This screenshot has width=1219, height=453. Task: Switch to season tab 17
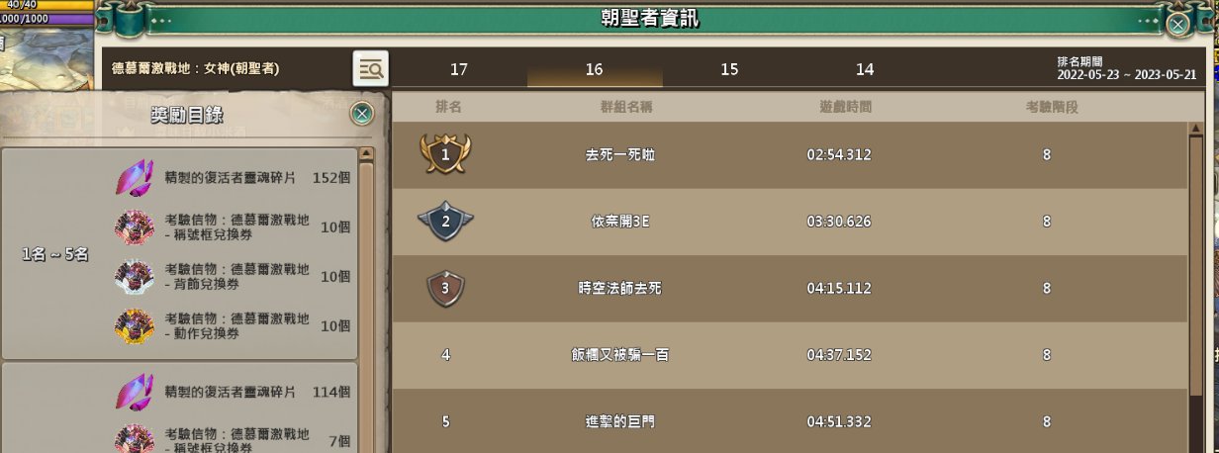tap(458, 69)
